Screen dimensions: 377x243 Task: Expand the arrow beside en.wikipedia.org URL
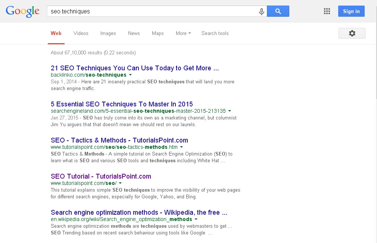pyautogui.click(x=196, y=219)
